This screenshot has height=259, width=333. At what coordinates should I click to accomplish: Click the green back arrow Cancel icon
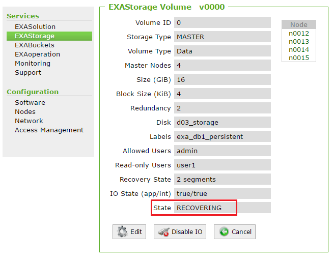click(x=224, y=232)
